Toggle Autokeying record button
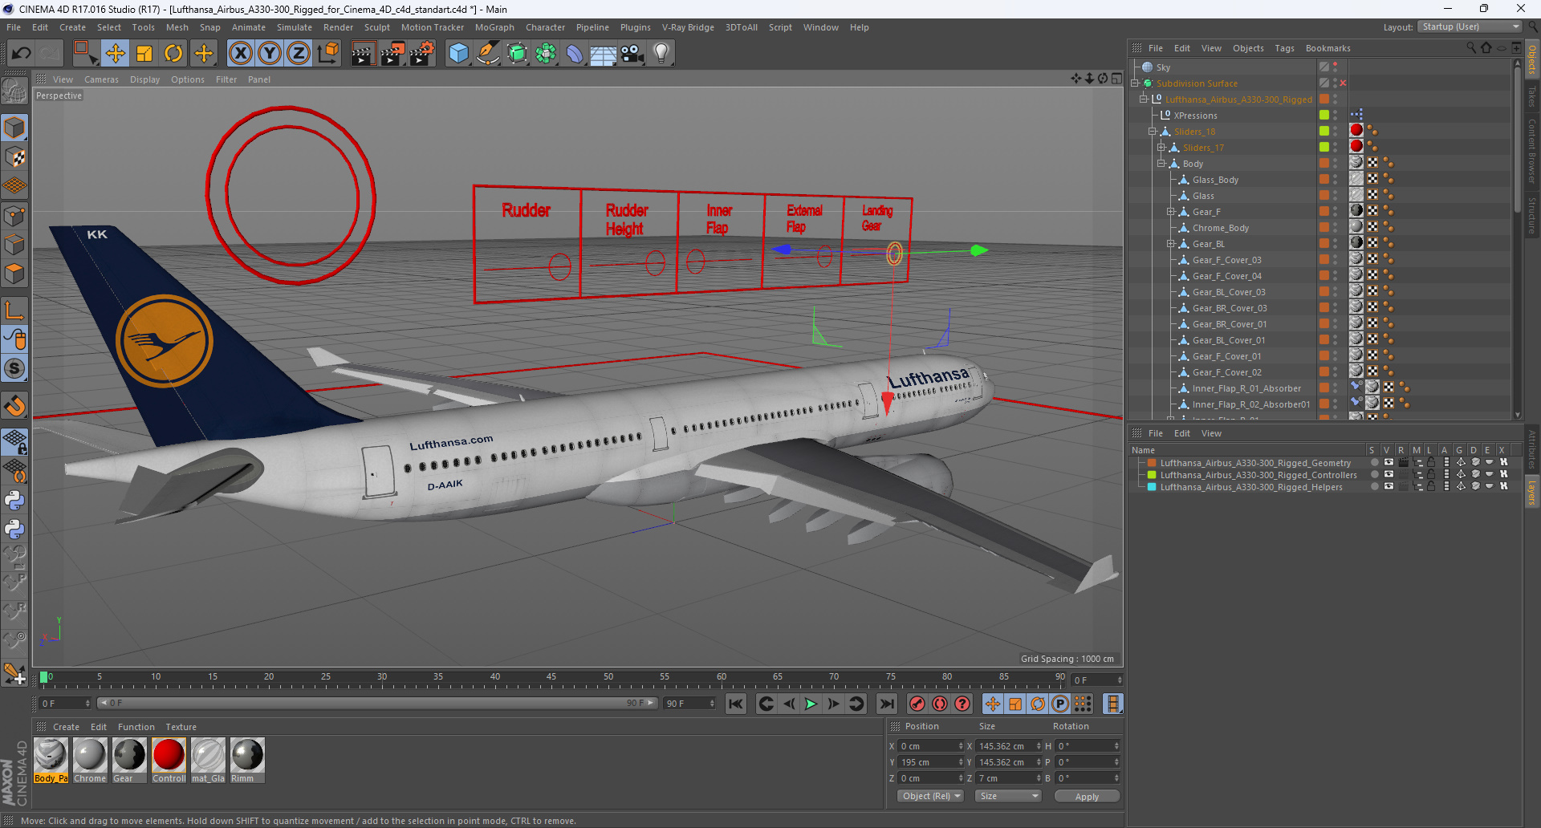The image size is (1541, 828). (x=939, y=704)
